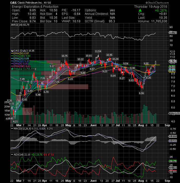The height and width of the screenshot is (183, 180).
Task: Click the High value 10.40
Action: (32, 14)
